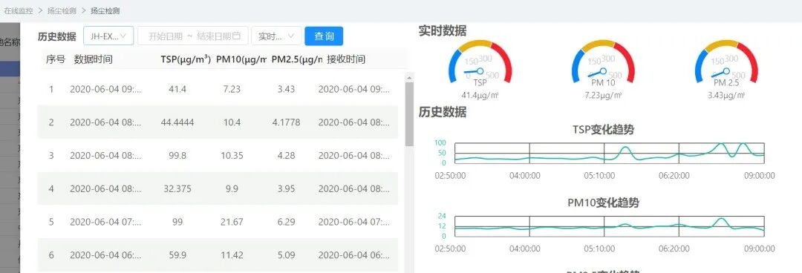This screenshot has width=802, height=273.
Task: Click the TSP(µg/m³) column header
Action: [186, 59]
